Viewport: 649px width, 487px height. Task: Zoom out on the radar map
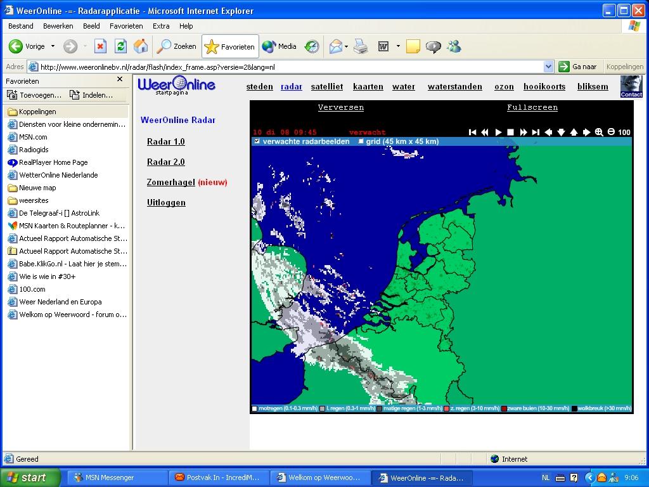[611, 132]
